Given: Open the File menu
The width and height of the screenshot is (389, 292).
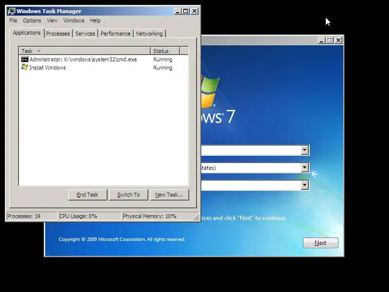Looking at the screenshot, I should (13, 20).
